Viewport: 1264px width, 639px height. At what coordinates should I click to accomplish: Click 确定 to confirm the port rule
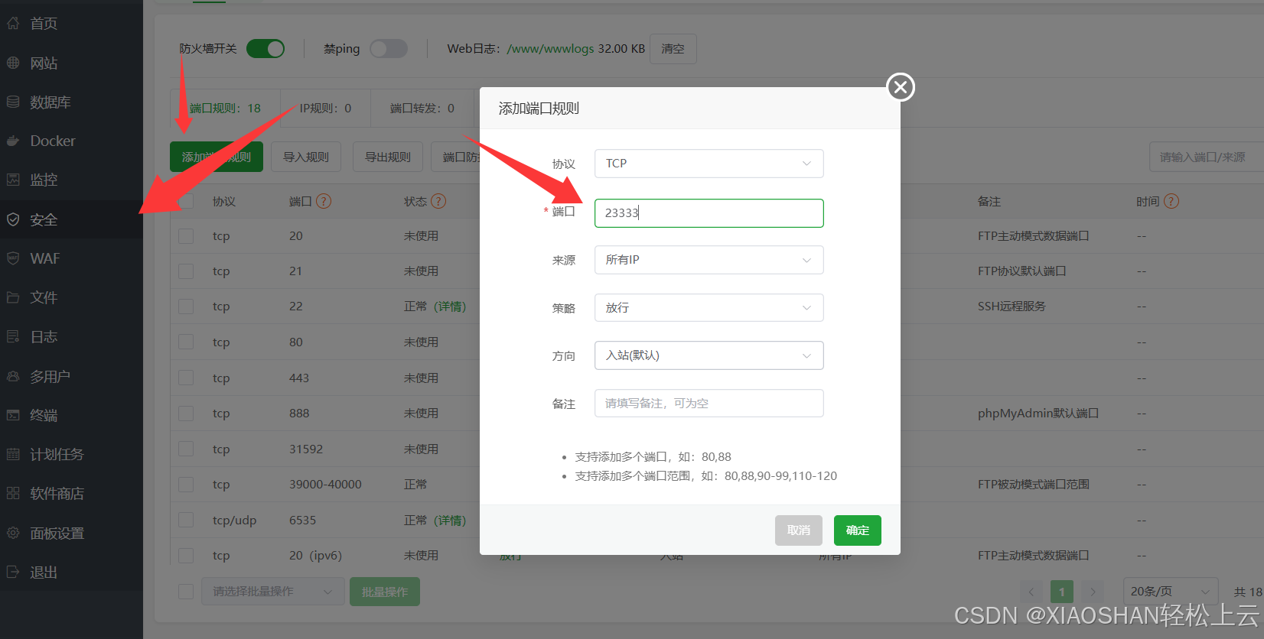tap(857, 530)
